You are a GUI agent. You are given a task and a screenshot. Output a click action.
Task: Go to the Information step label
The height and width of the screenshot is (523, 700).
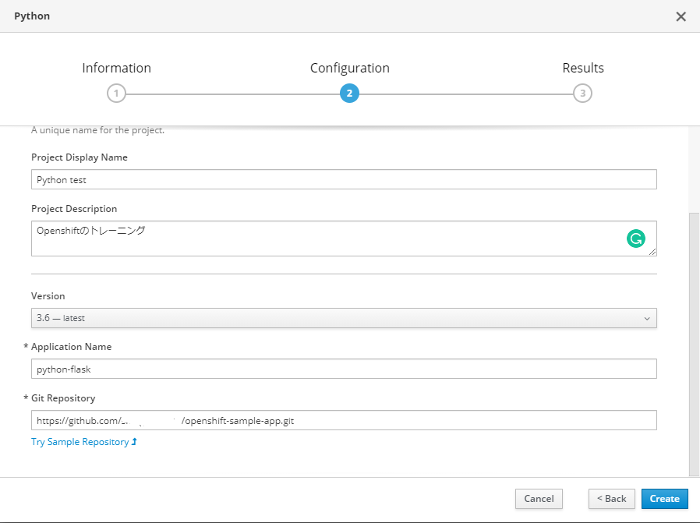[116, 69]
